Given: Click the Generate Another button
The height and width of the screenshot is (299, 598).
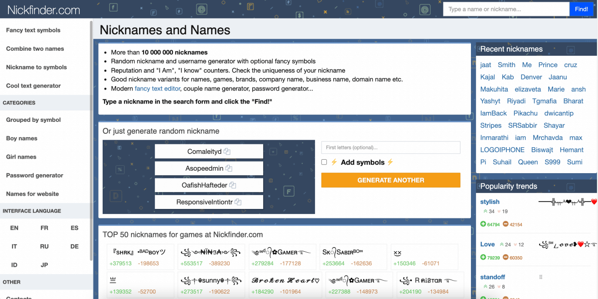Looking at the screenshot, I should pos(391,180).
